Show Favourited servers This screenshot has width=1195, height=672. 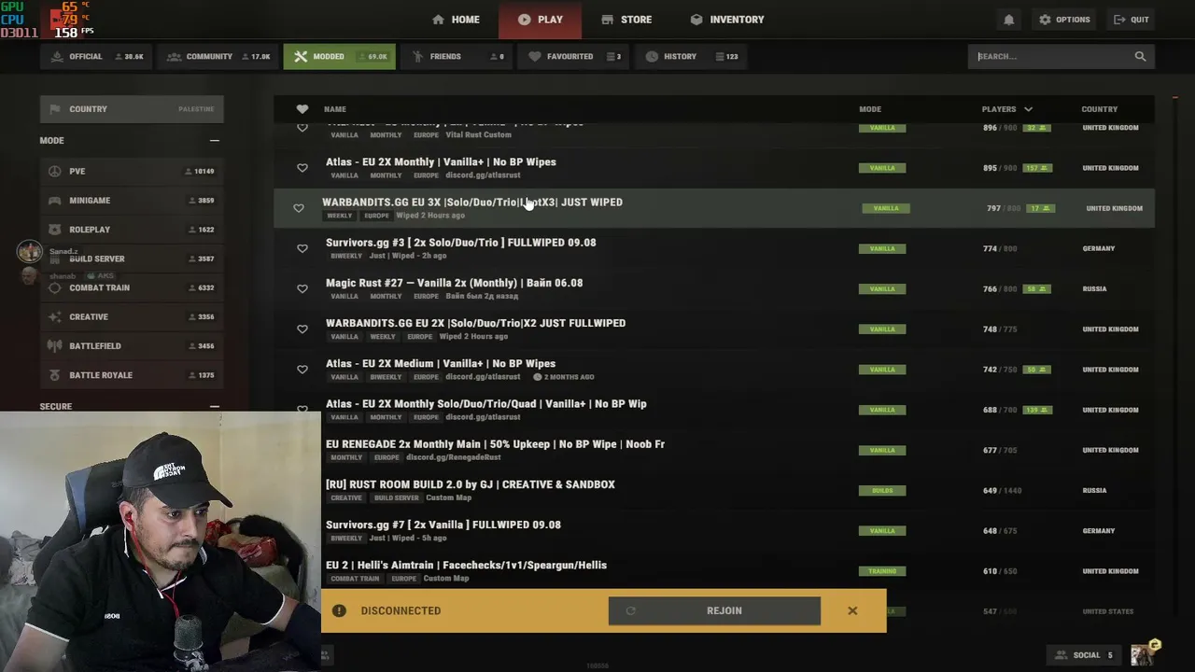coord(573,57)
